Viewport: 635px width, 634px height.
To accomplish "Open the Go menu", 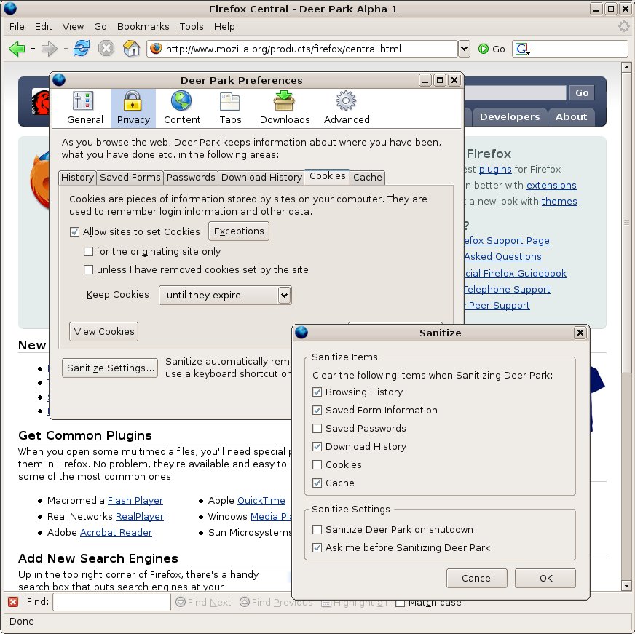I will click(x=100, y=27).
